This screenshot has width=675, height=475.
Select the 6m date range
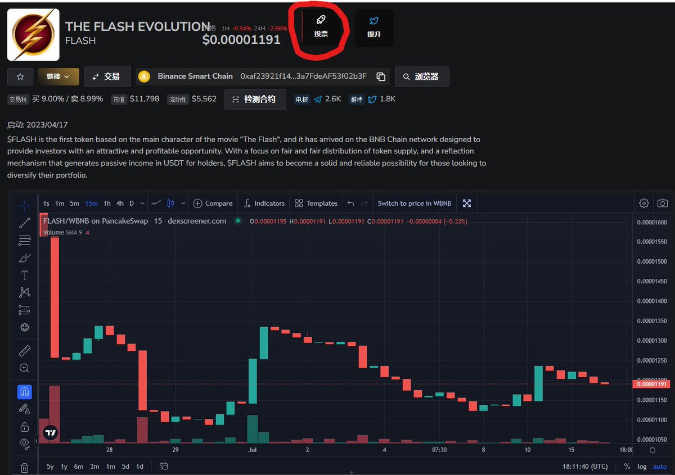click(79, 467)
